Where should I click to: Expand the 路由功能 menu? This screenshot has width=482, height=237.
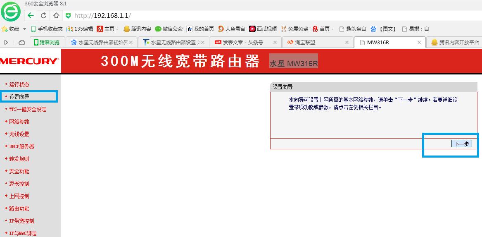(x=19, y=208)
